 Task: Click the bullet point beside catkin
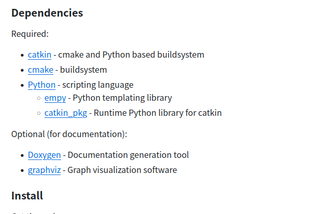22,55
